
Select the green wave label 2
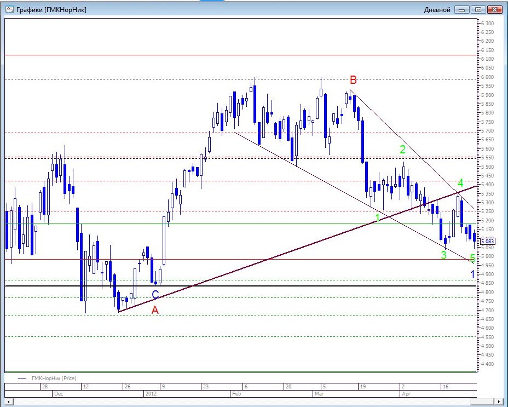[x=402, y=150]
